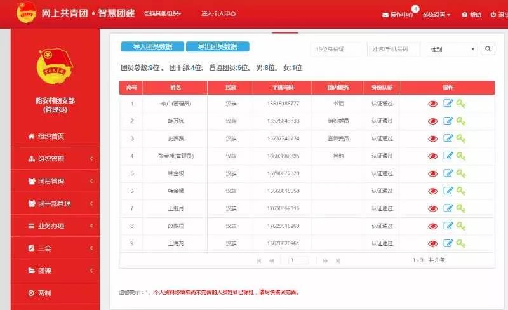Click the green key icon in row 7
Image resolution: width=508 pixels, height=310 pixels.
461,209
